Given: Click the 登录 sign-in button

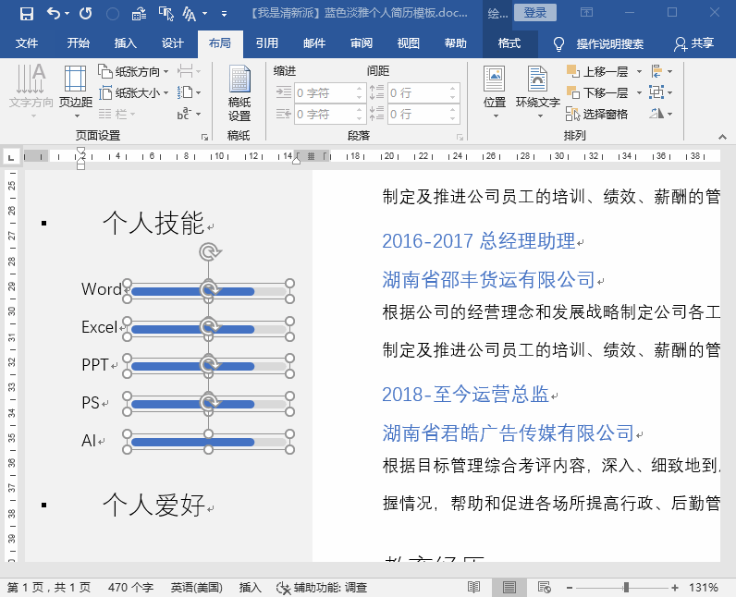Looking at the screenshot, I should pyautogui.click(x=535, y=13).
